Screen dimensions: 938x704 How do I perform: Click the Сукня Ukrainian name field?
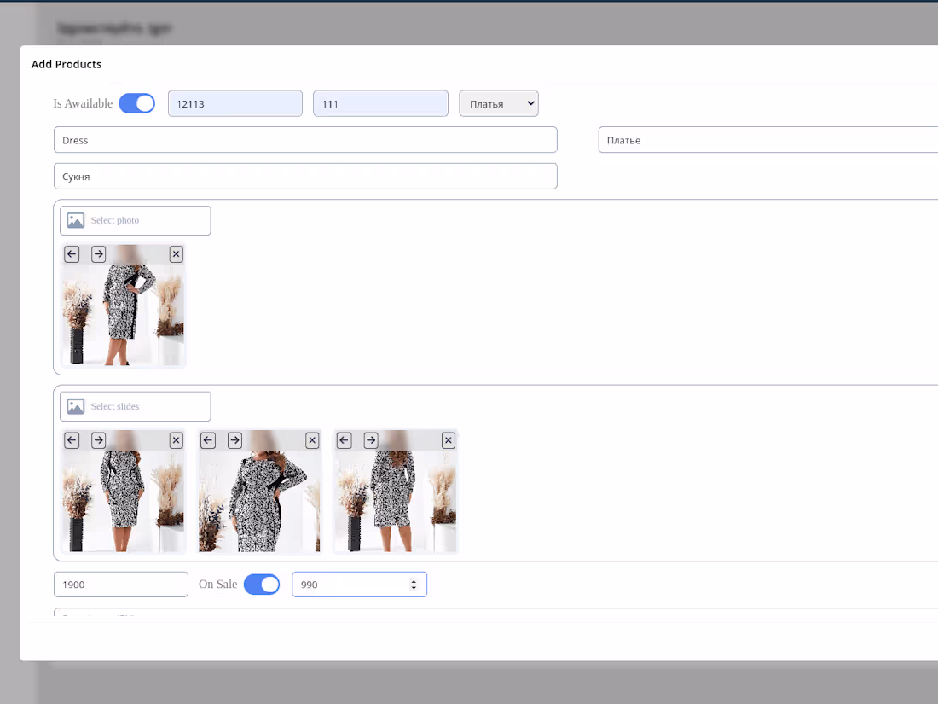(305, 176)
